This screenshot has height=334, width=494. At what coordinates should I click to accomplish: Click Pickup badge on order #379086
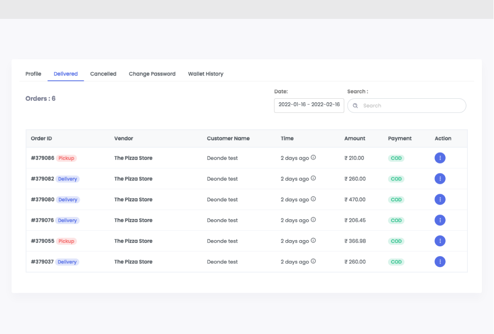66,158
